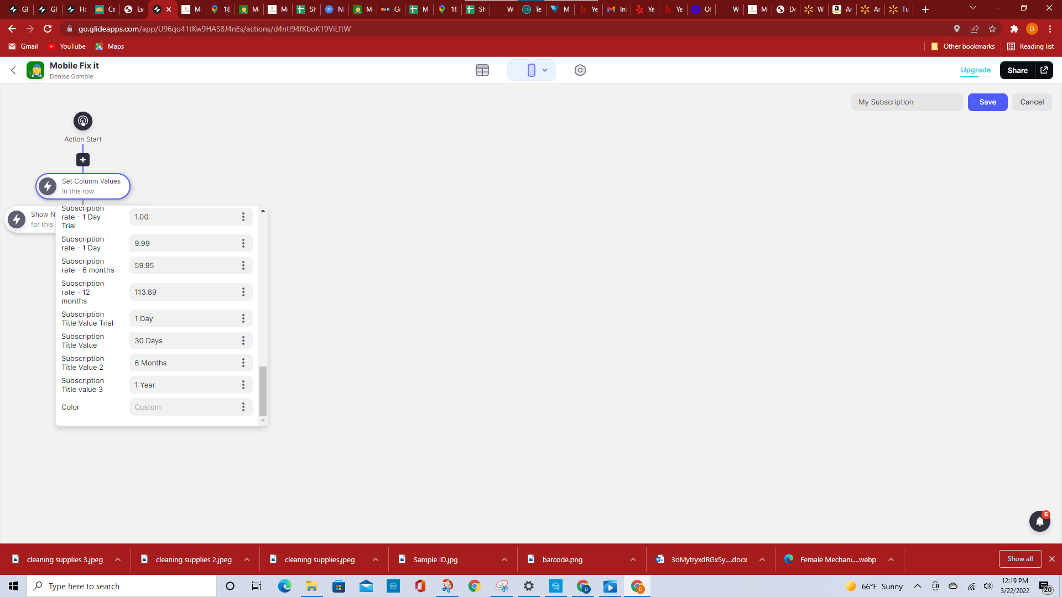The image size is (1062, 597).
Task: Open app settings gear icon
Action: coord(580,70)
